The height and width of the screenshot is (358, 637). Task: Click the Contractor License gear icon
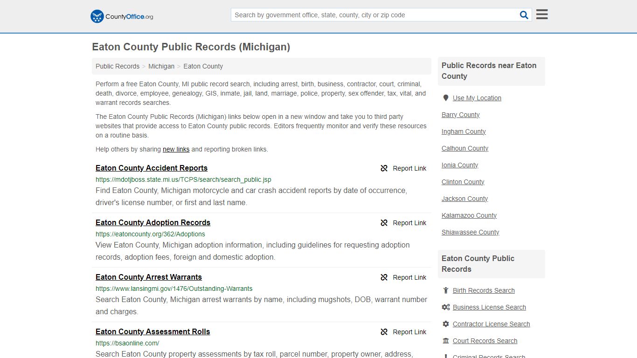pyautogui.click(x=446, y=324)
